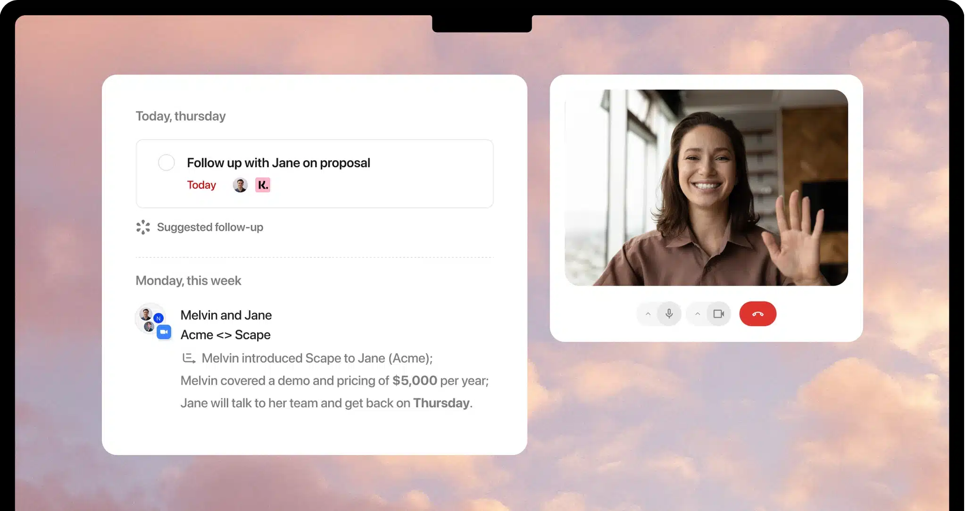
Task: Click the meeting summary list-arrow icon
Action: pyautogui.click(x=189, y=358)
